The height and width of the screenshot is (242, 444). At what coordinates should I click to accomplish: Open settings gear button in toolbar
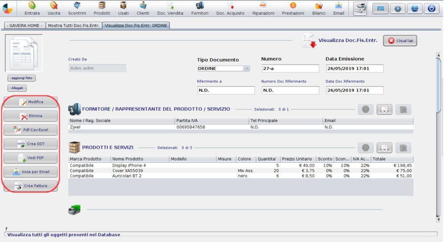[x=398, y=9]
